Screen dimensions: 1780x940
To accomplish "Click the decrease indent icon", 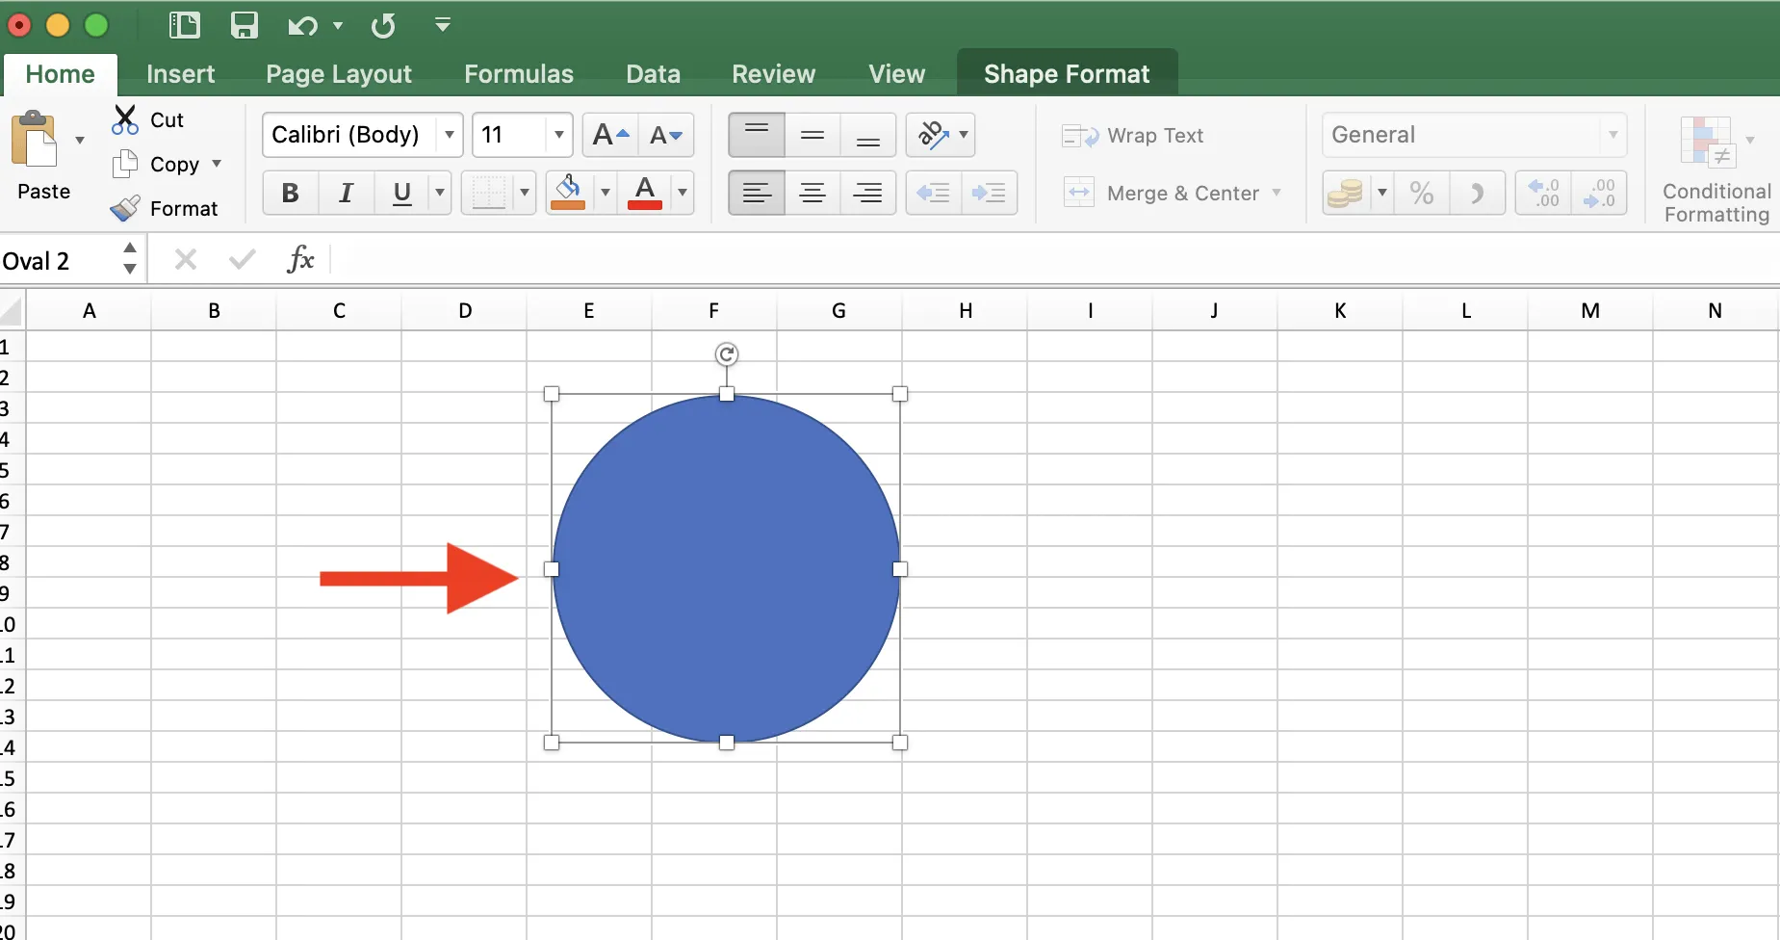I will coord(933,193).
